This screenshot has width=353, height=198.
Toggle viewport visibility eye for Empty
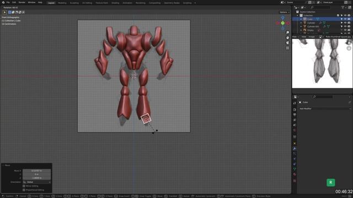point(345,30)
